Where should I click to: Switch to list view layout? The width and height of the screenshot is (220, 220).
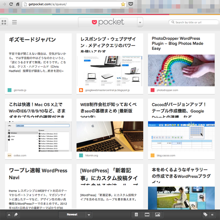point(14,23)
